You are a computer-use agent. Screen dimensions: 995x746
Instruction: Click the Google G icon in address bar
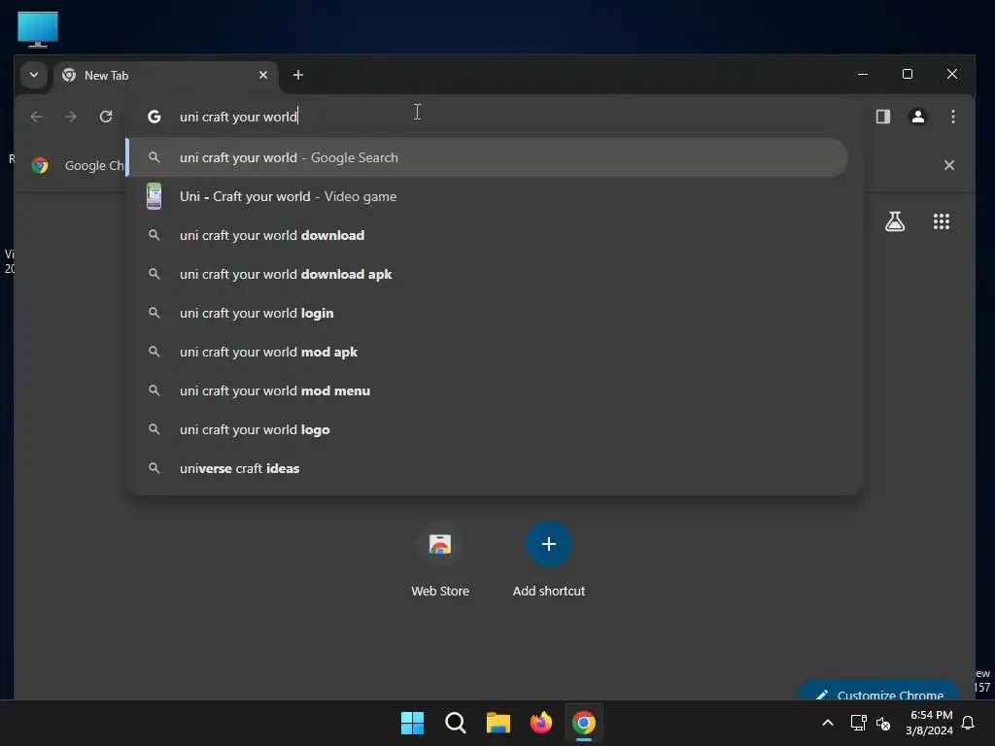154,117
